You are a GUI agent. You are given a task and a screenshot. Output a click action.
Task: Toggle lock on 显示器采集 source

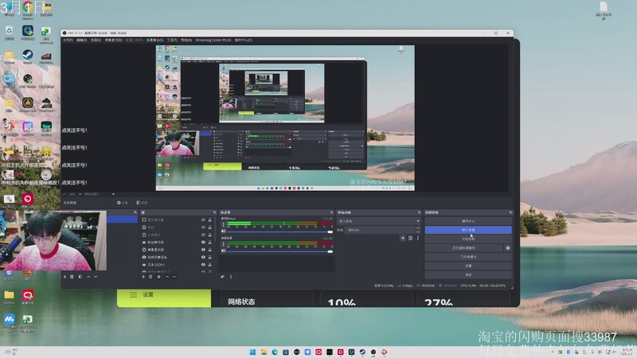coord(210,220)
